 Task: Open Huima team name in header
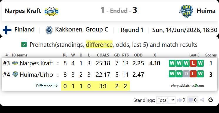(206, 11)
